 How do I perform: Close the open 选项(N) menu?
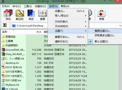click(53, 6)
